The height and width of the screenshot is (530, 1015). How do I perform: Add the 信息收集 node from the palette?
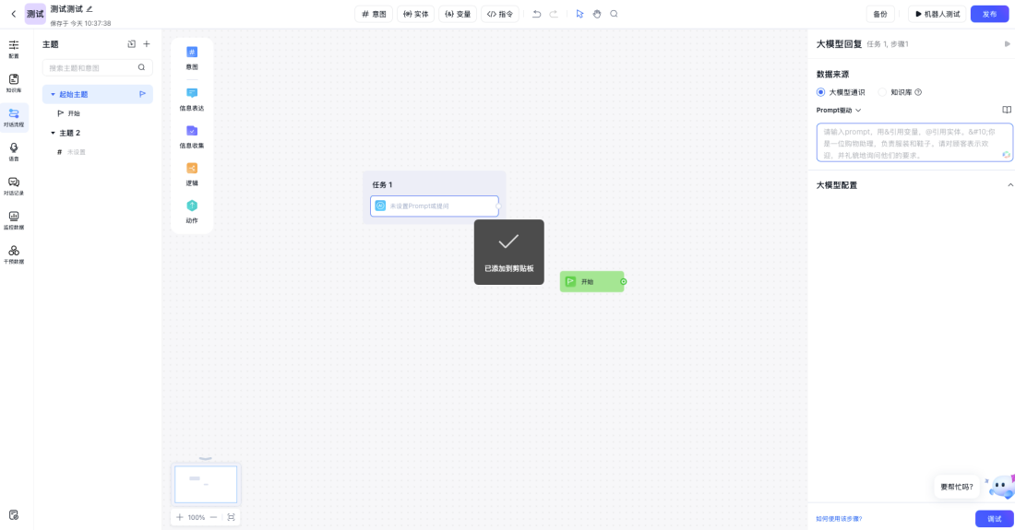point(192,131)
